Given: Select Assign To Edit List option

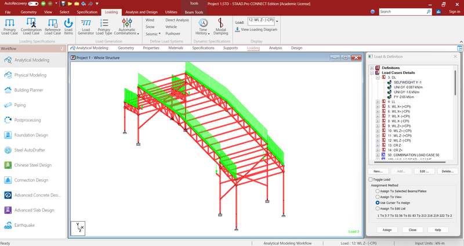Looking at the screenshot, I should click(x=378, y=208).
